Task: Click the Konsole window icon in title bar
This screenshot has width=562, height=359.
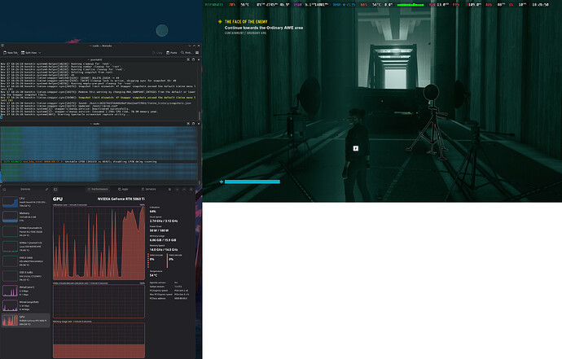Action: point(2,46)
